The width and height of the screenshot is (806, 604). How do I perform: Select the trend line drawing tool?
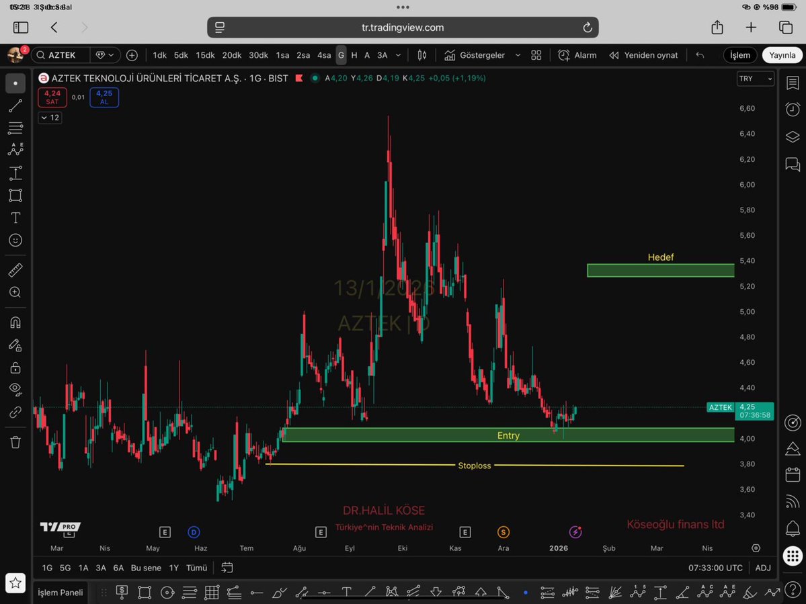click(x=15, y=105)
